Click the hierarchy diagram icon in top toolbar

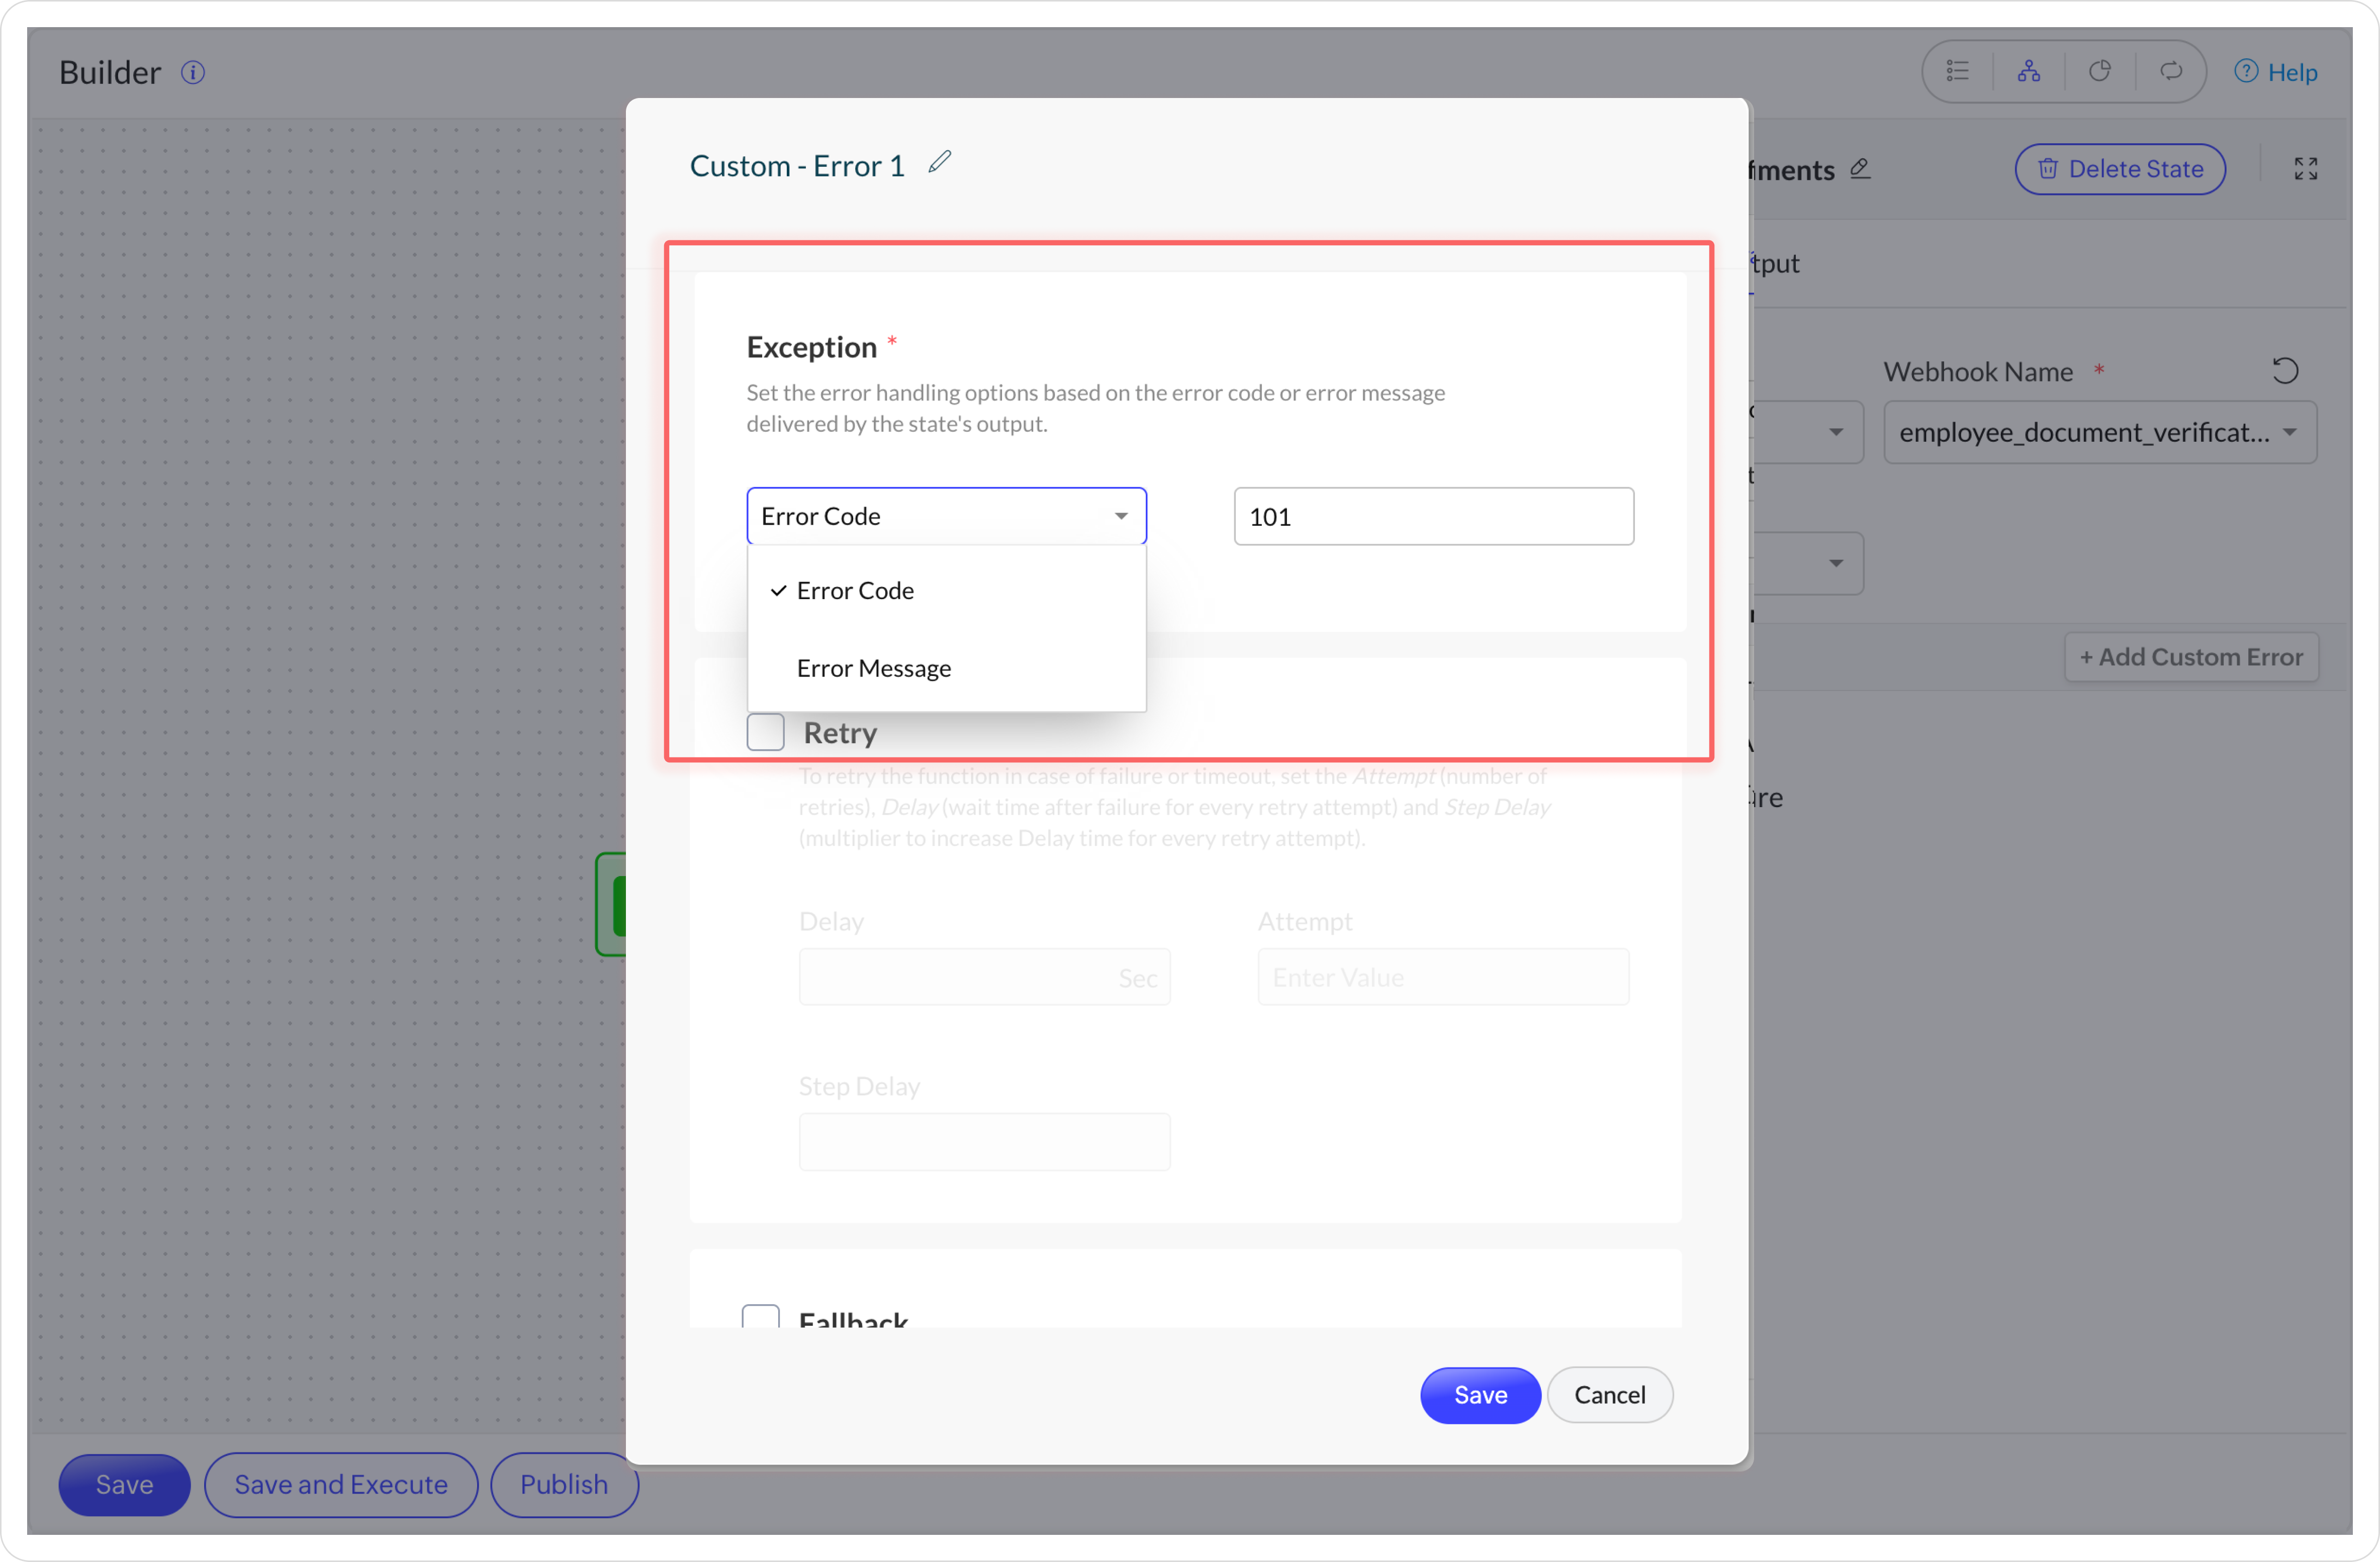point(2028,72)
